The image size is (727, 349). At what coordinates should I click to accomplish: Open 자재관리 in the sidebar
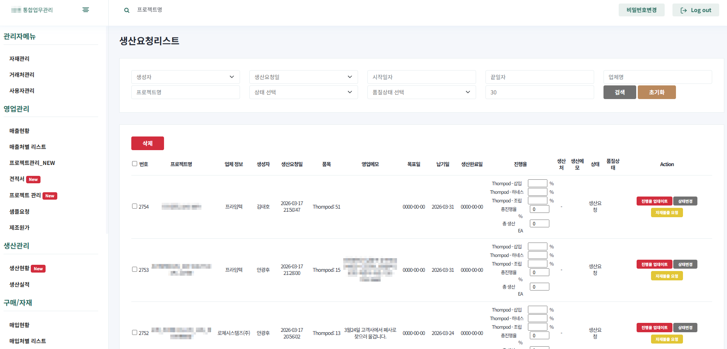point(19,59)
